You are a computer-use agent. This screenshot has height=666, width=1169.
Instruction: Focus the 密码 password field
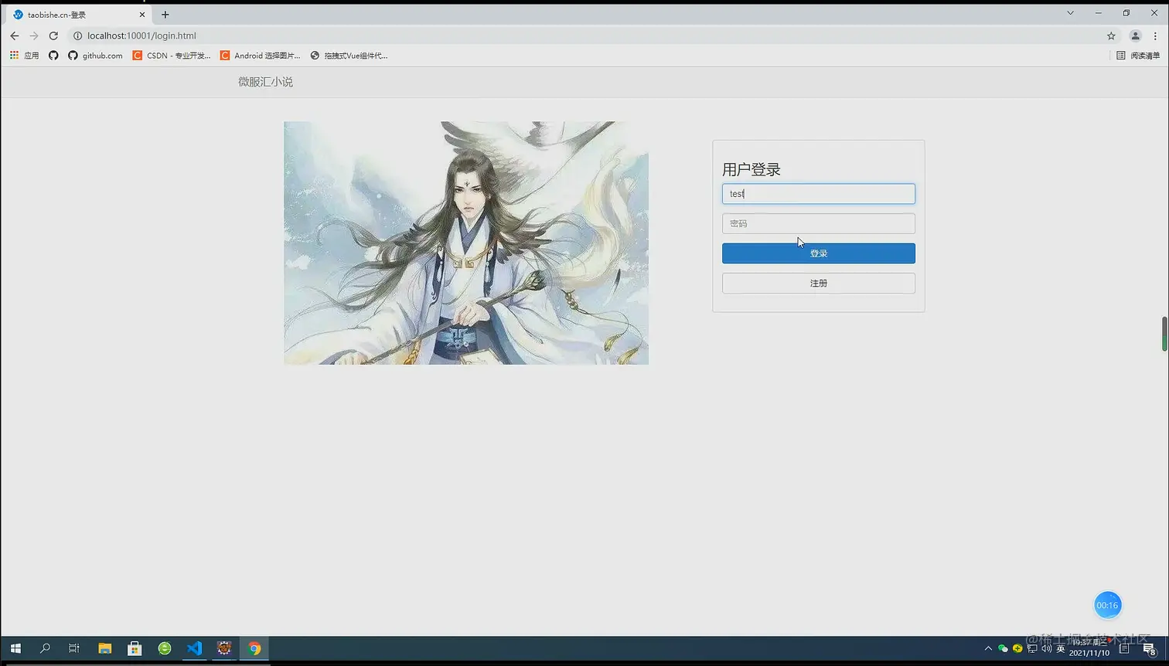coord(818,223)
